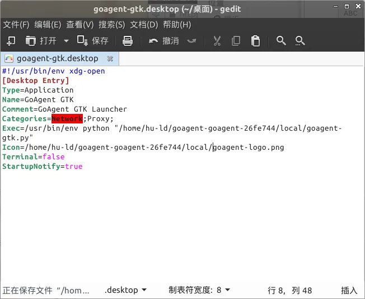
Task: Open the 帮助(H) menu
Action: [177, 25]
